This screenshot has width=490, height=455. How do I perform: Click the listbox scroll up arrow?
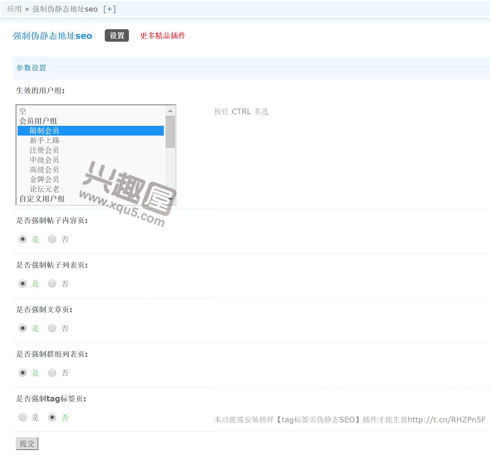(x=170, y=111)
